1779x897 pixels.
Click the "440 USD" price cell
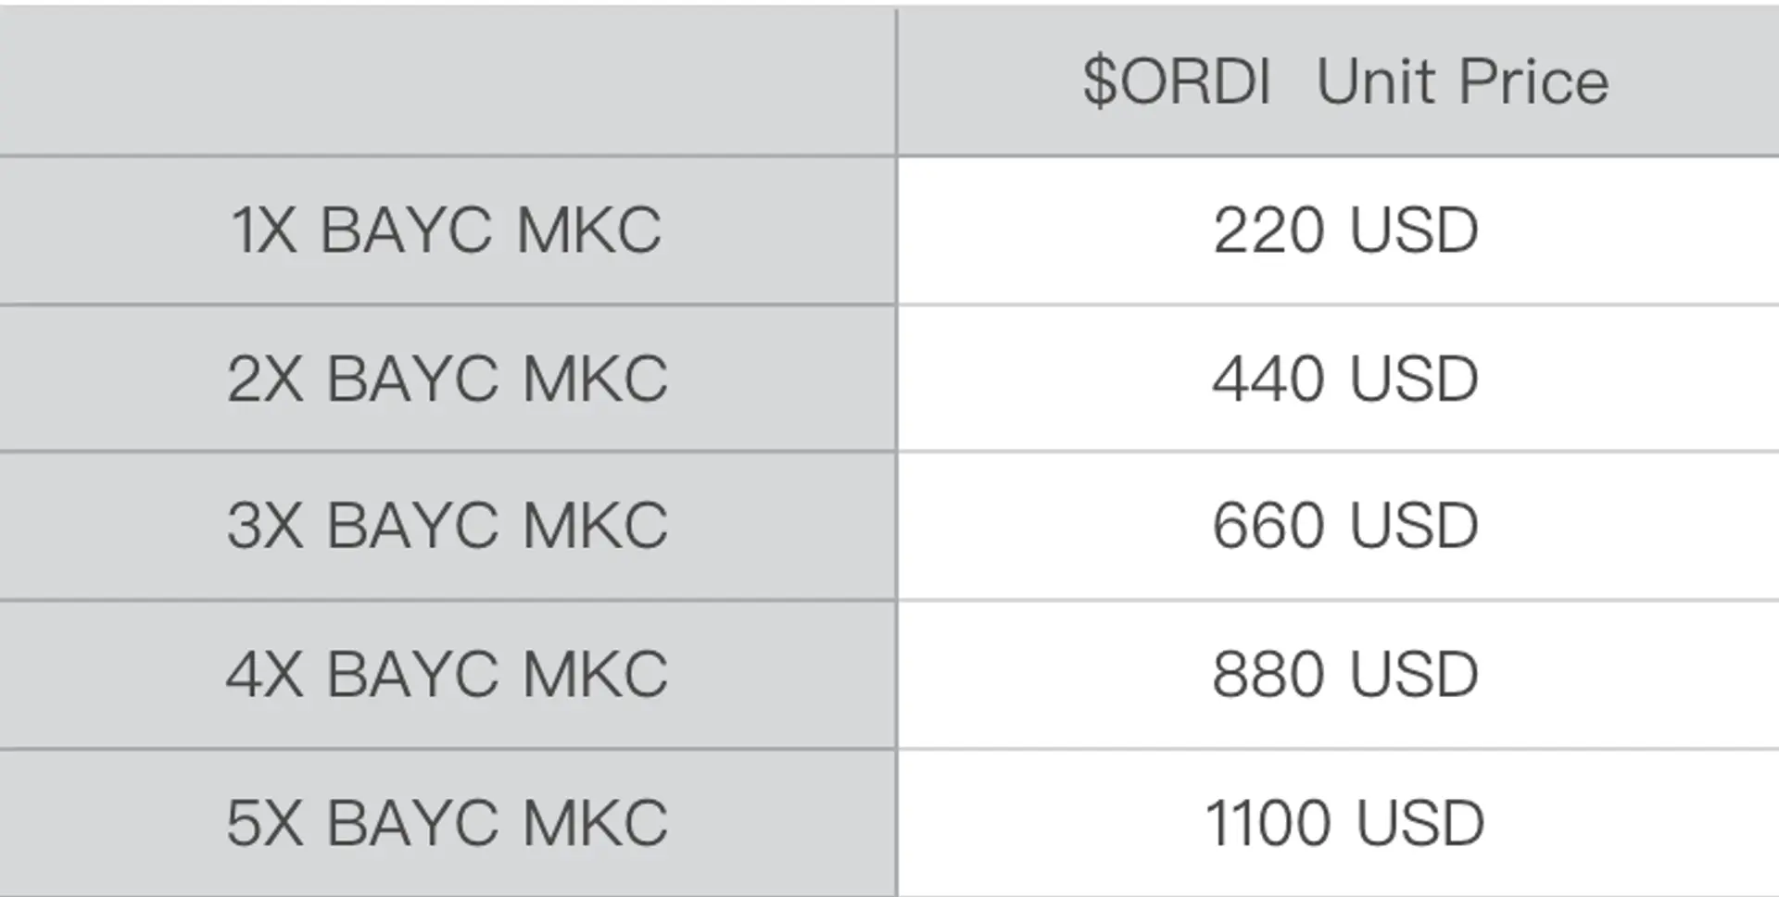1344,379
